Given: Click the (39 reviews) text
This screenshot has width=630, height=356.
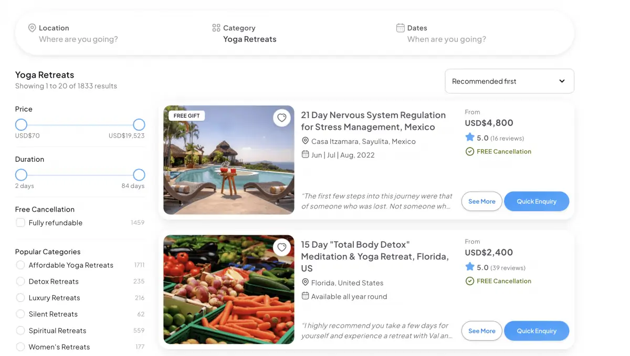Looking at the screenshot, I should [x=508, y=268].
